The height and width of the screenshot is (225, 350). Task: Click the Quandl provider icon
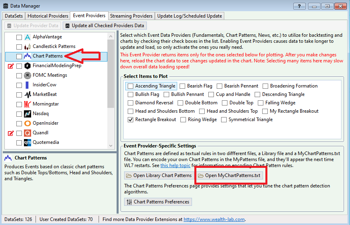tap(28, 133)
